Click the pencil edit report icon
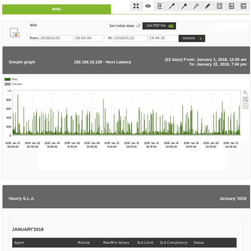Image resolution: width=251 pixels, height=251 pixels. click(x=208, y=6)
